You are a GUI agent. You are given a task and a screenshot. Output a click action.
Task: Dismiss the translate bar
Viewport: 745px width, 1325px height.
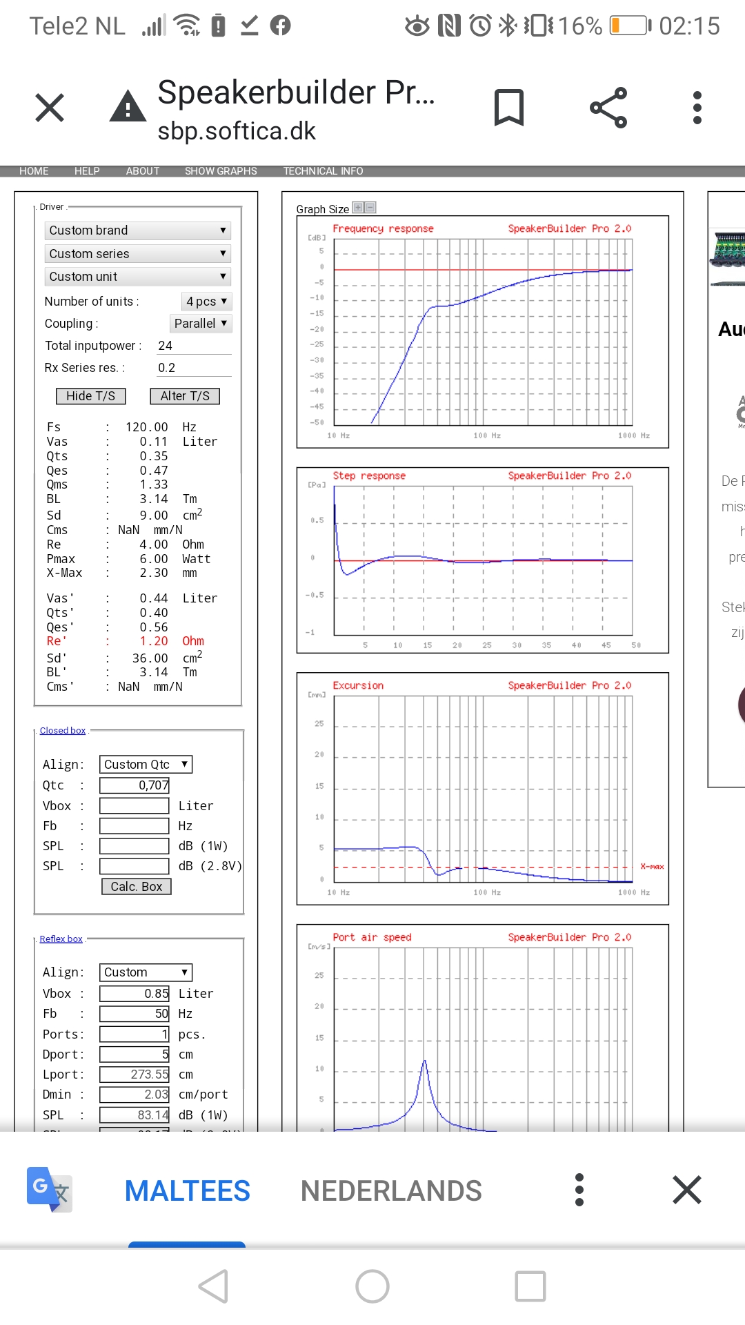[x=687, y=1190]
